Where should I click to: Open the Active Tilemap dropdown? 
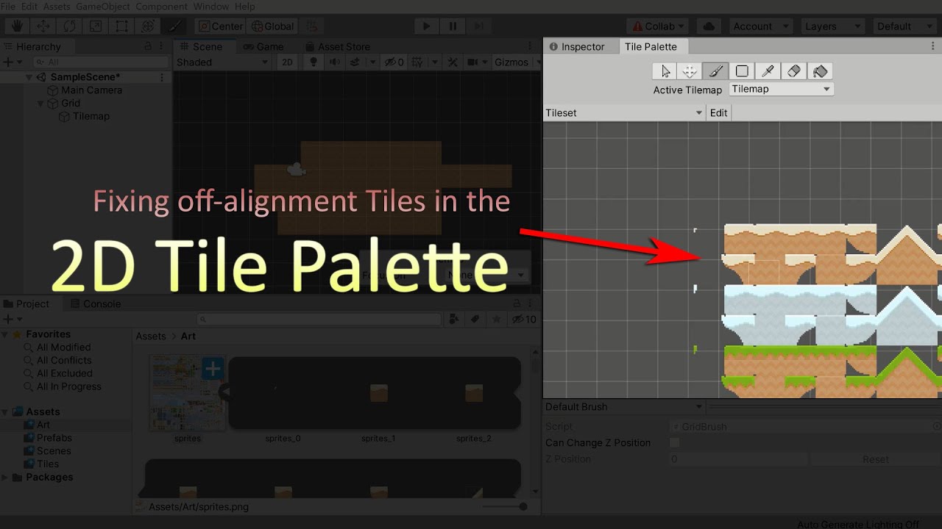(781, 89)
